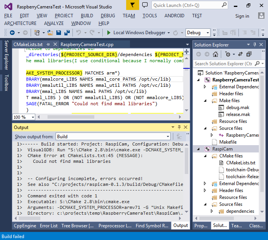This screenshot has width=268, height=240.
Task: Close the Solution Explorer panel
Action: (261, 45)
